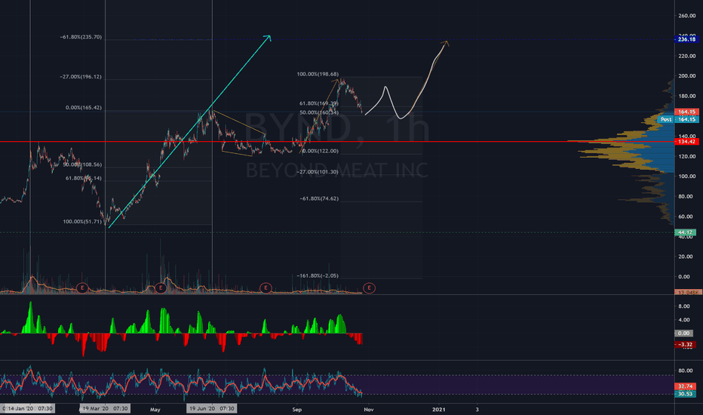The height and width of the screenshot is (415, 703).
Task: Click the 220.00 price scale tick
Action: point(687,56)
